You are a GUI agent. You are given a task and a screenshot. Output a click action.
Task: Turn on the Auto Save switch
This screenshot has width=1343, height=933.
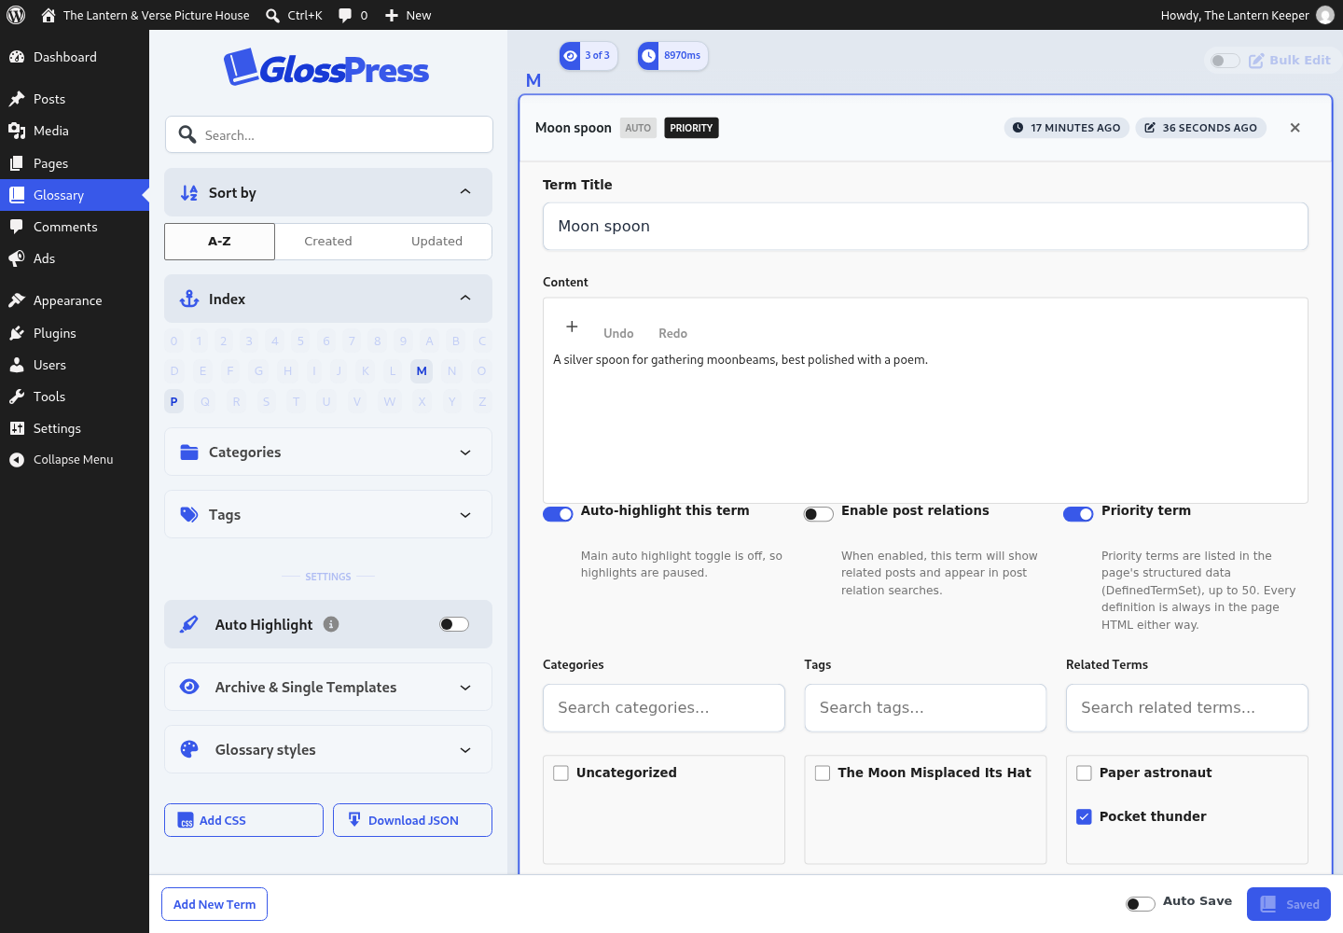tap(1140, 903)
